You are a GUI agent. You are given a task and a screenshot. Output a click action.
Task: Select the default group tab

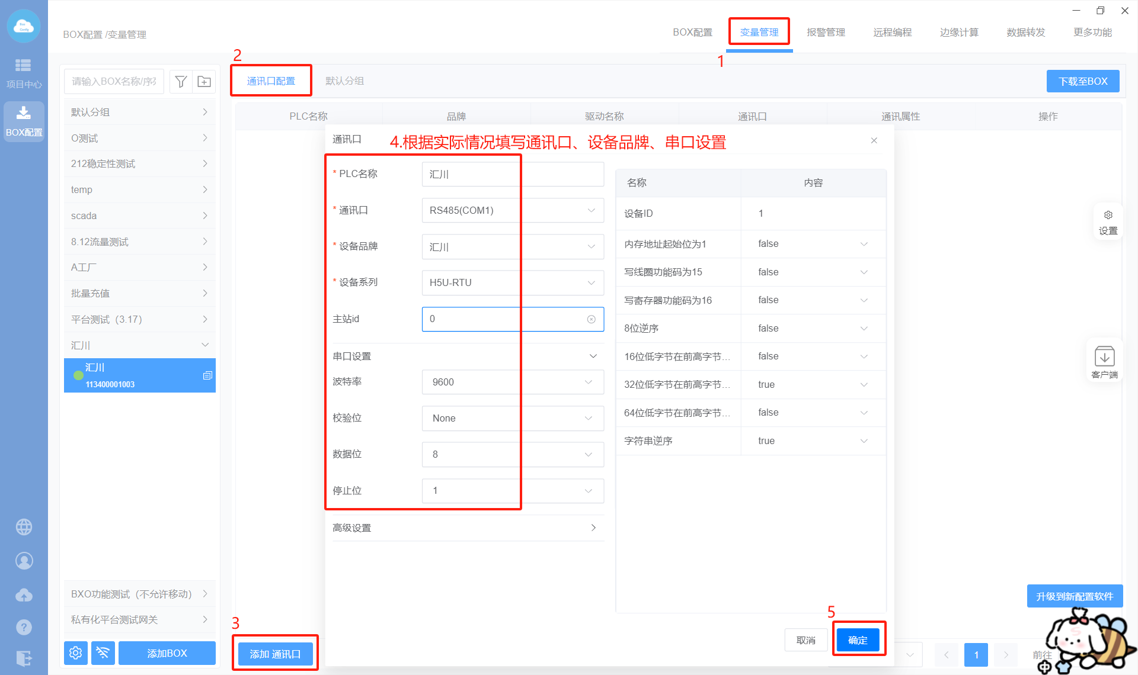[344, 81]
